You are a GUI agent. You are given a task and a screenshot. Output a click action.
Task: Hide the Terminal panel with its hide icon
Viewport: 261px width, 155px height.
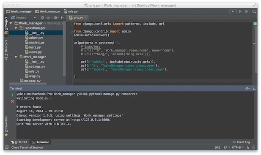[x=254, y=88]
